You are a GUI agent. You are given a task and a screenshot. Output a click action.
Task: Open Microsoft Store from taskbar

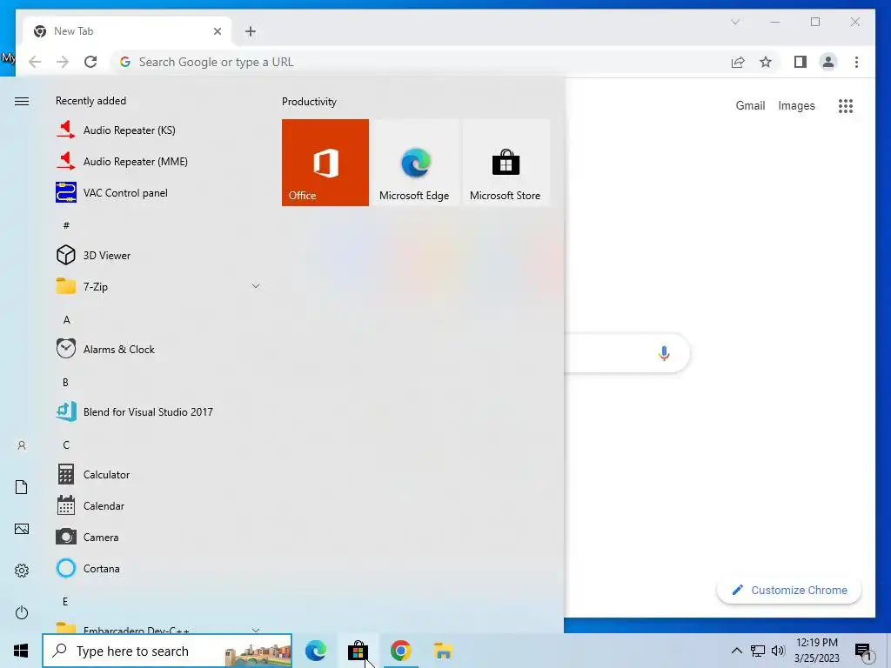(x=358, y=651)
